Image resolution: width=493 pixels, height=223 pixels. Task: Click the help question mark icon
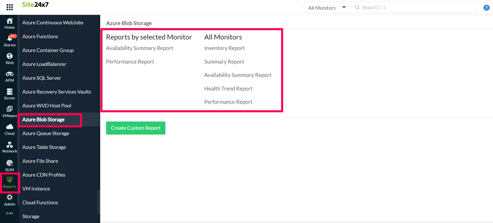[486, 7]
